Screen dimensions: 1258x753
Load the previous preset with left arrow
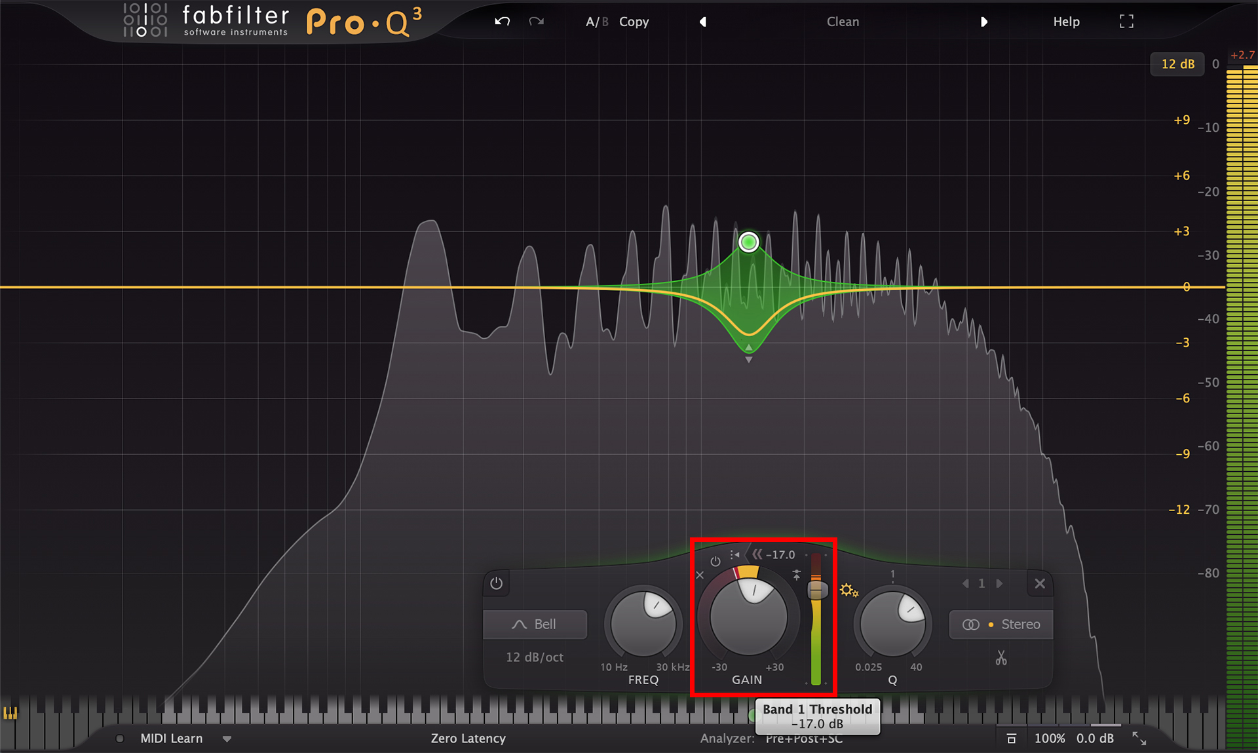703,22
